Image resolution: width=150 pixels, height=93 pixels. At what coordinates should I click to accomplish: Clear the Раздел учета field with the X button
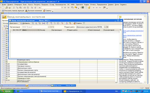tap(107, 27)
